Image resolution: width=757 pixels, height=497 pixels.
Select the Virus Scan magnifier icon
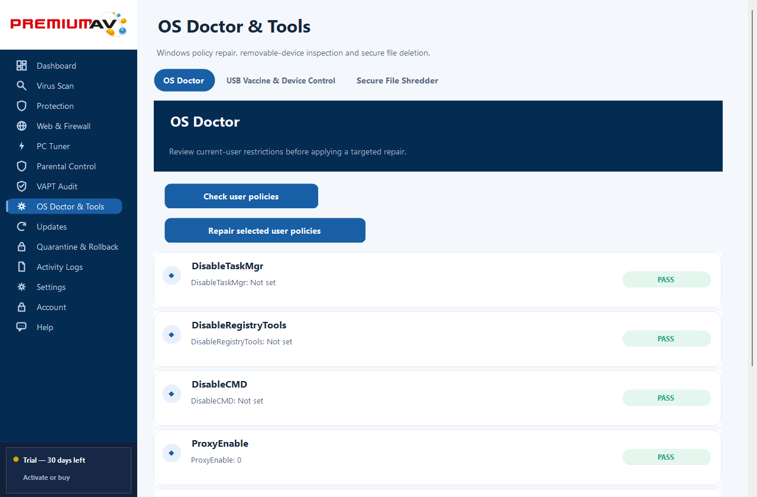(x=22, y=86)
